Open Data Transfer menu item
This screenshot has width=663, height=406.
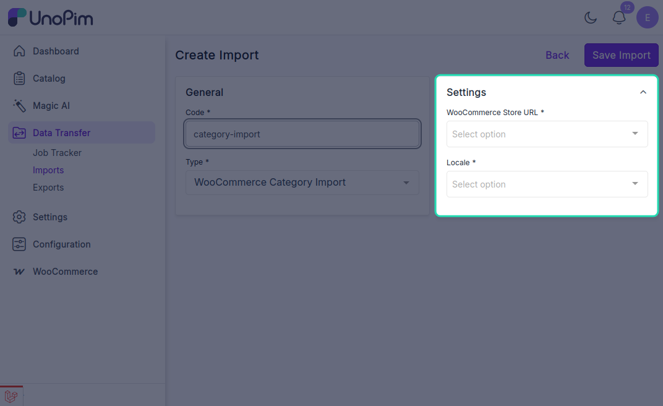coord(82,133)
